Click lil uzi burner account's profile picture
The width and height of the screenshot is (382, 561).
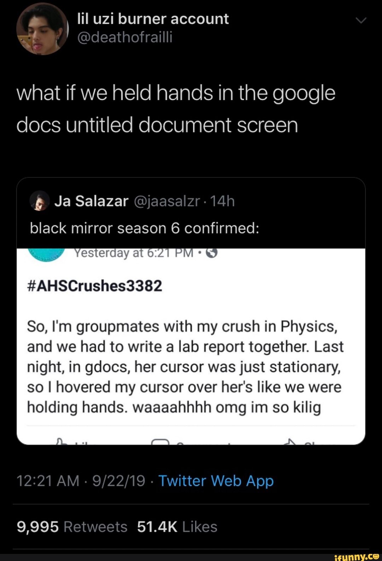[x=42, y=29]
